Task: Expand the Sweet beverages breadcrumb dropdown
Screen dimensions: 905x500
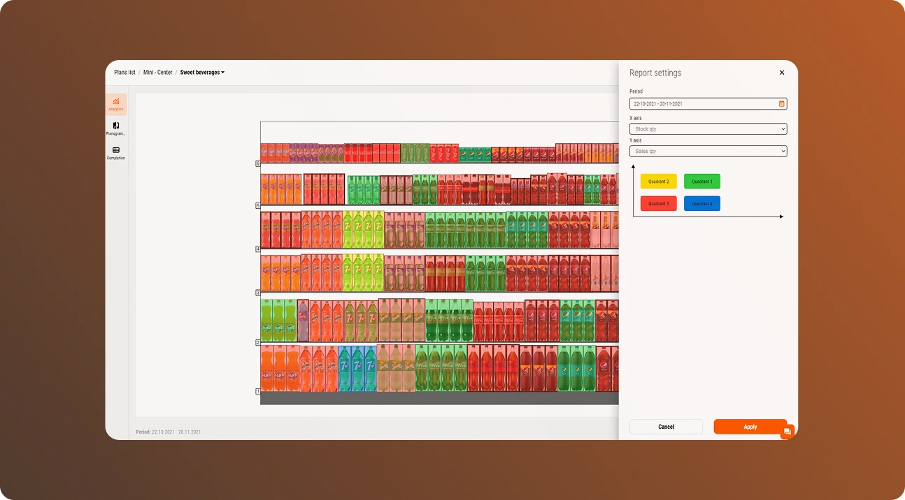Action: click(x=202, y=73)
